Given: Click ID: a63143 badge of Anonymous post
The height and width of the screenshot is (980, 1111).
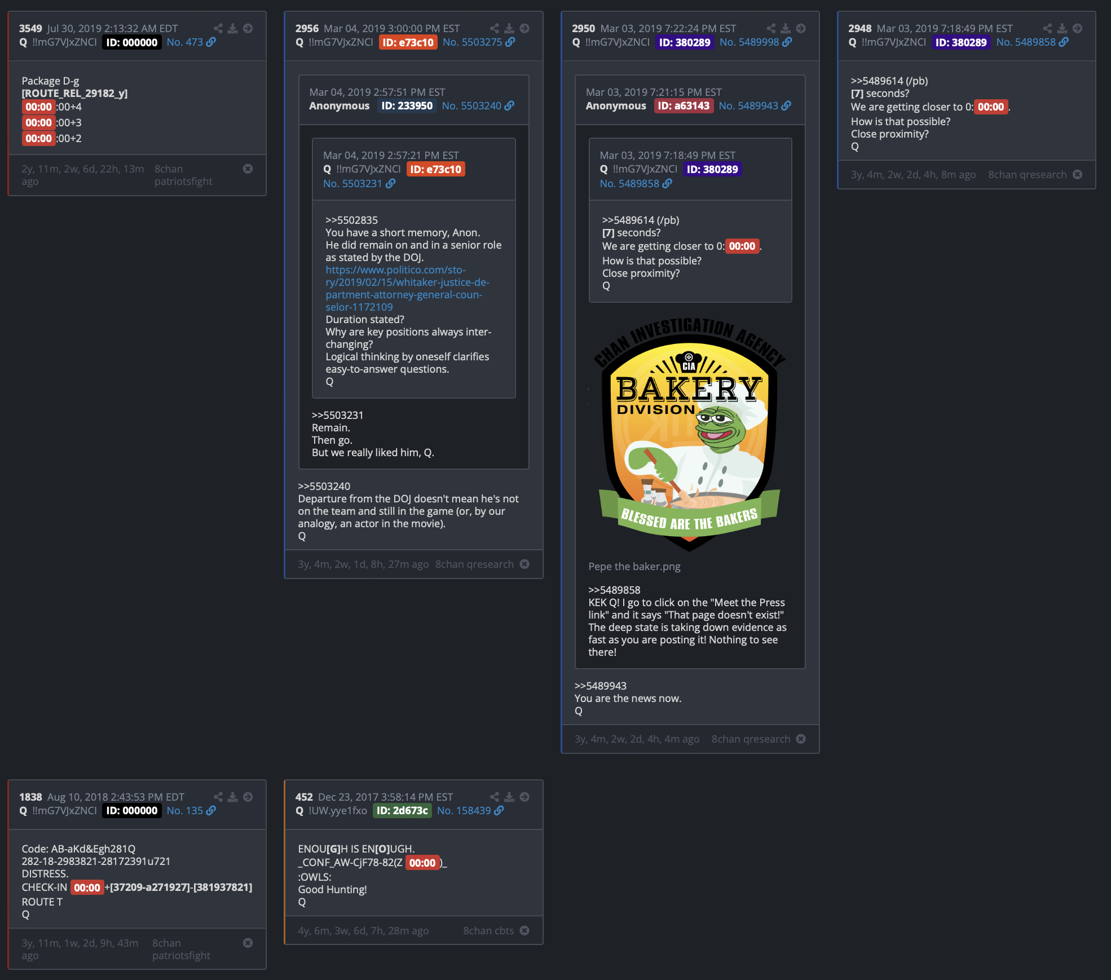Looking at the screenshot, I should coord(684,105).
